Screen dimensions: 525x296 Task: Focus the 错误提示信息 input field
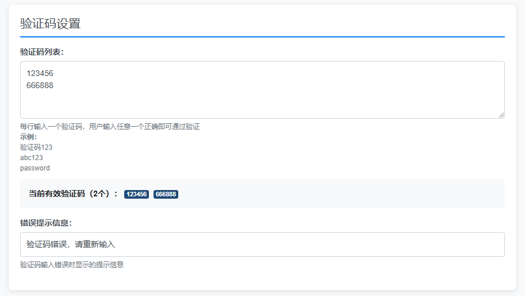(x=262, y=244)
